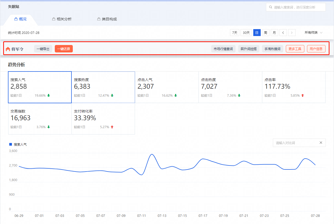Click green down arrow in 点击人气 card
Screen dimensions: 334x224
tap(175, 95)
